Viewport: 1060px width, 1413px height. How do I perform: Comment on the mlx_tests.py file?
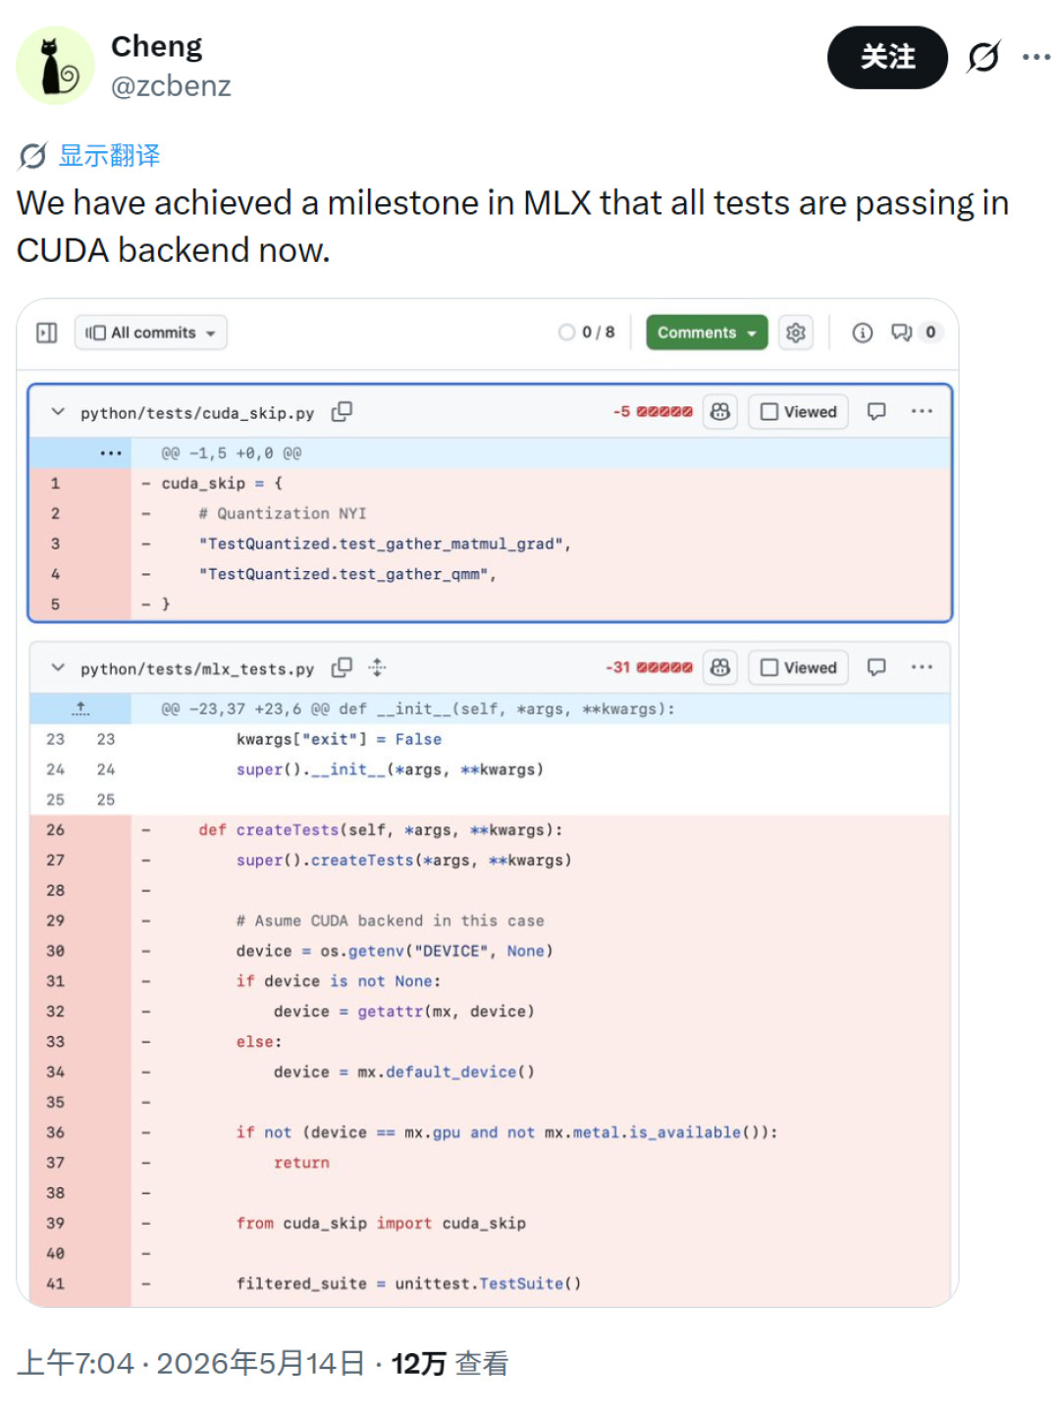click(x=876, y=668)
